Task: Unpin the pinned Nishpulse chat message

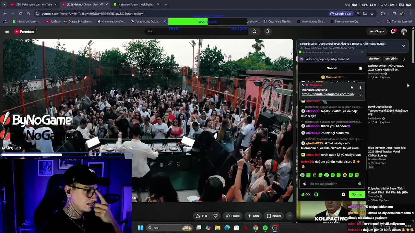Action: click(352, 88)
